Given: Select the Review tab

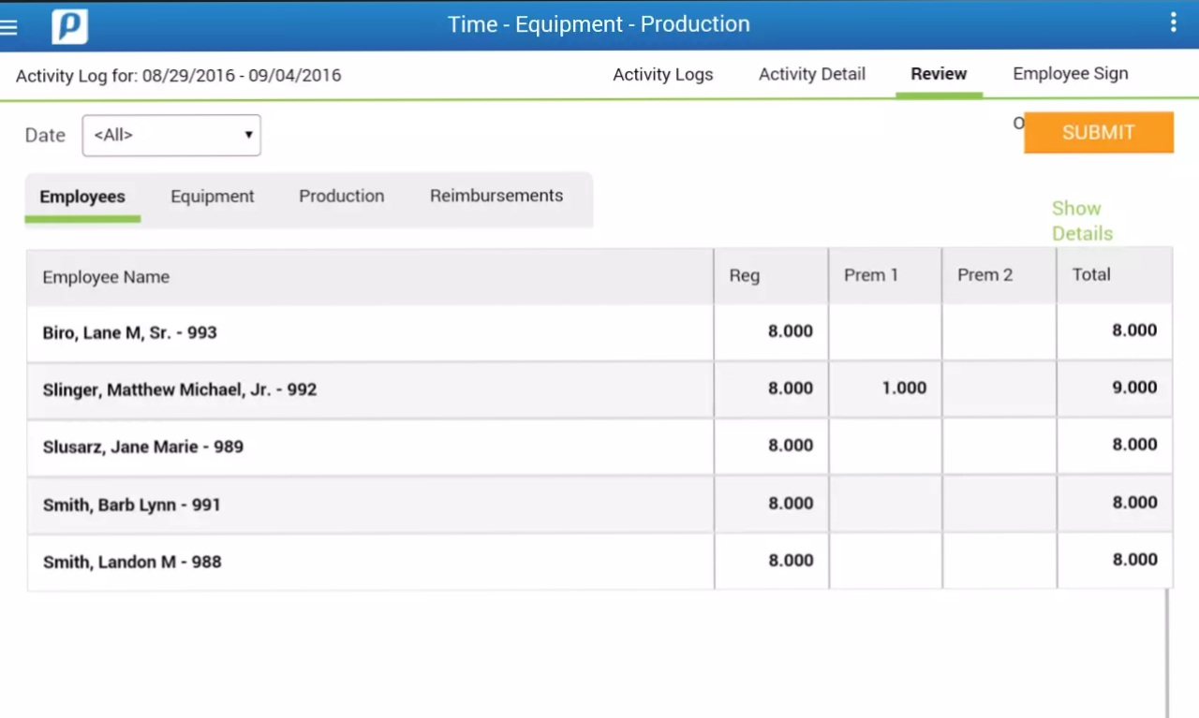Looking at the screenshot, I should tap(938, 75).
